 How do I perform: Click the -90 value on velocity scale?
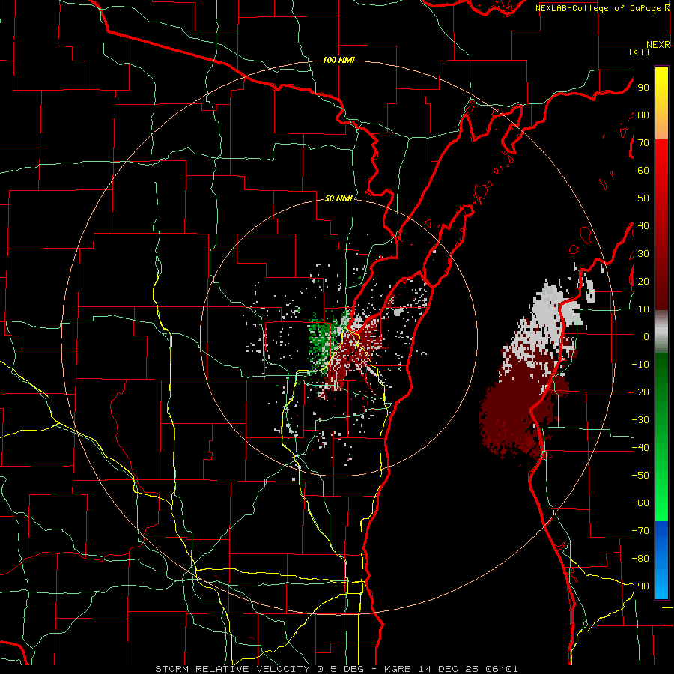640,586
